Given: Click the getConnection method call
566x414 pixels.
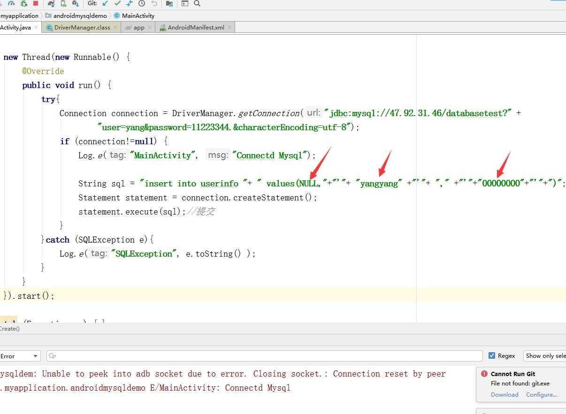Looking at the screenshot, I should [269, 113].
